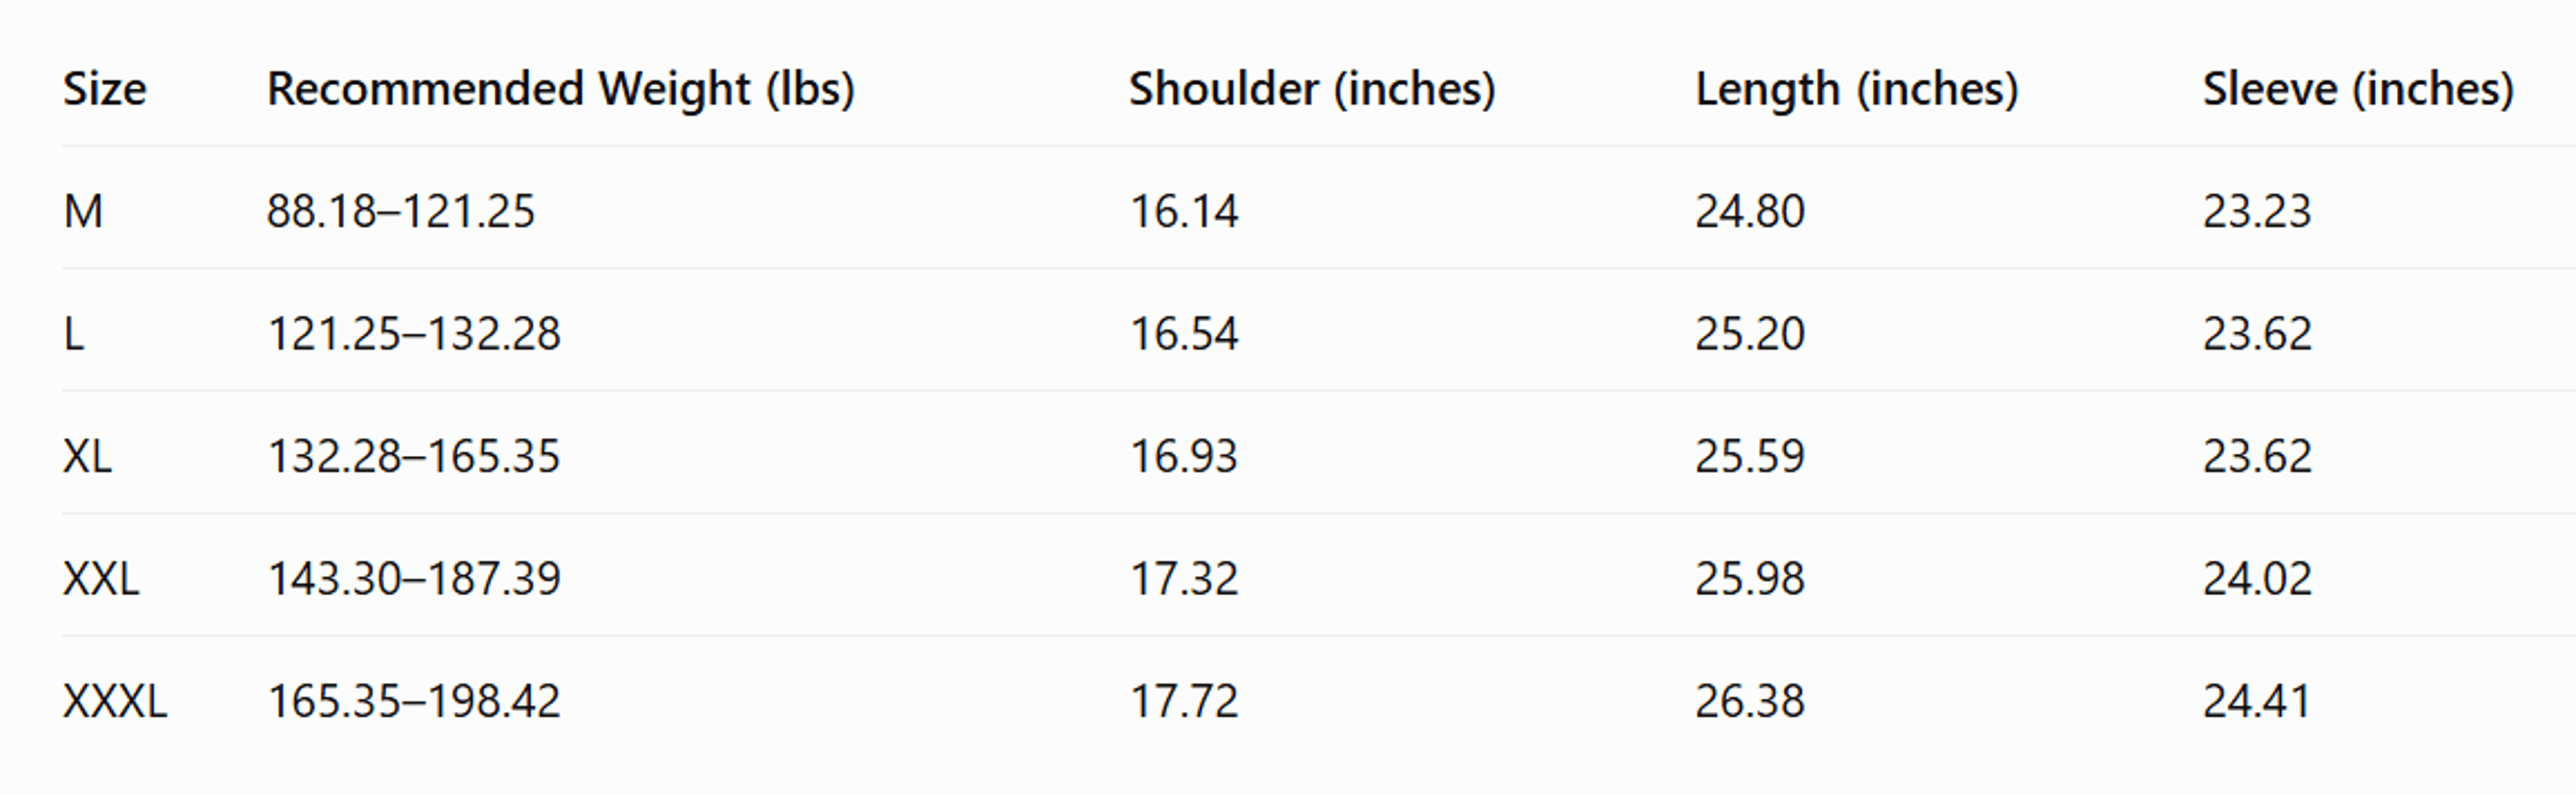The width and height of the screenshot is (2576, 795).
Task: Select the XXXL size cell
Action: 115,701
